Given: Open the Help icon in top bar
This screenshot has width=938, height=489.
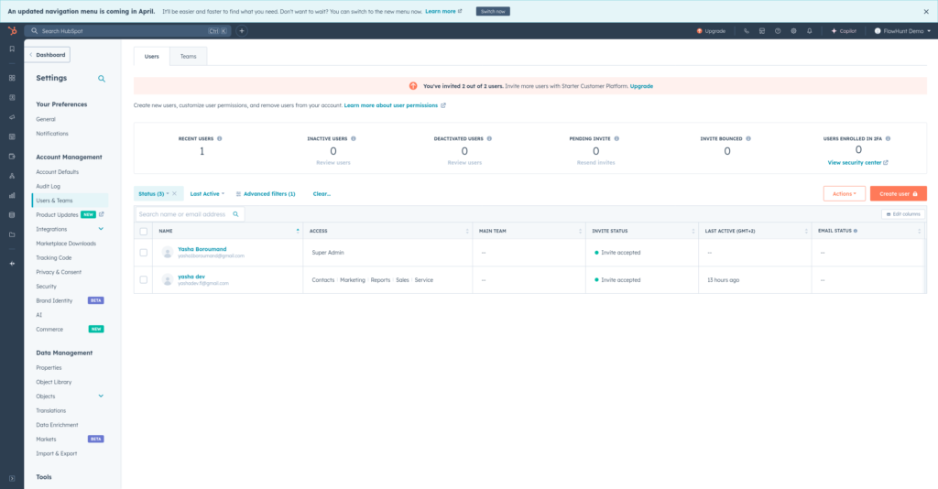Looking at the screenshot, I should (x=778, y=31).
